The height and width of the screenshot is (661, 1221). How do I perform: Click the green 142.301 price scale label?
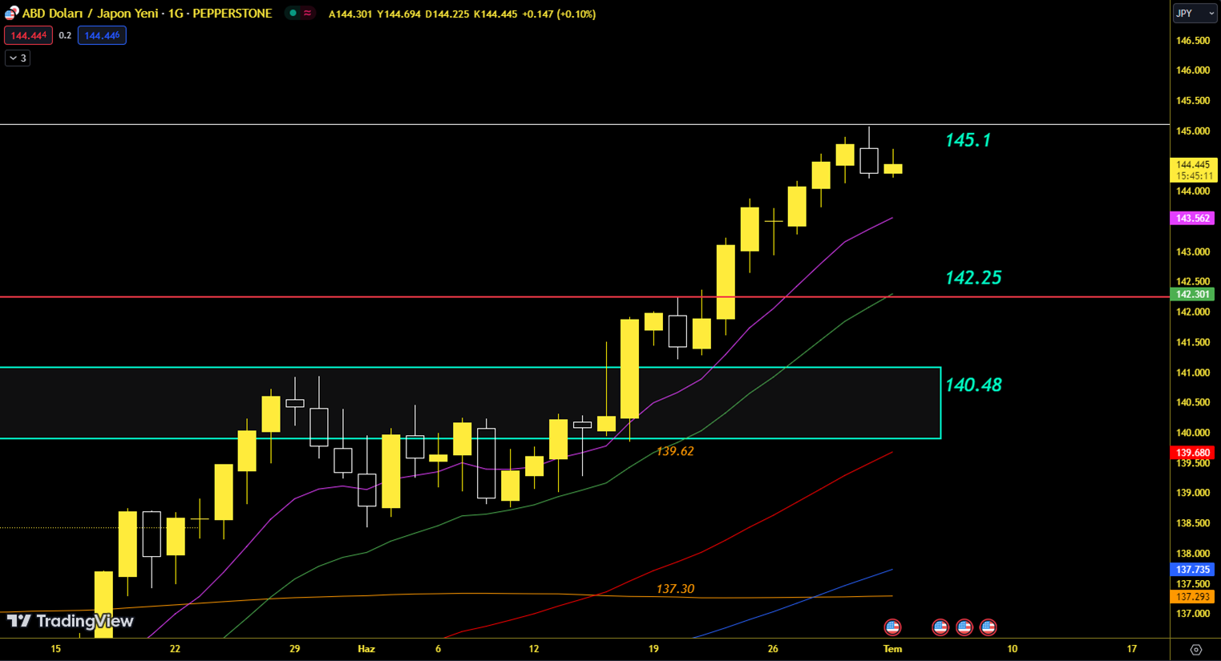(x=1192, y=294)
